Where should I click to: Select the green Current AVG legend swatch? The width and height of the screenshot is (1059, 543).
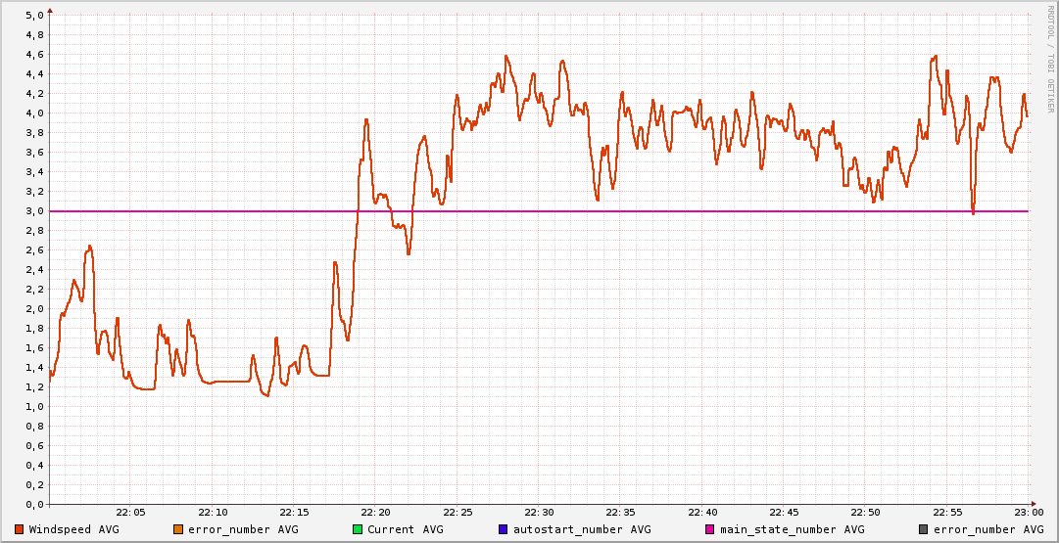point(358,529)
